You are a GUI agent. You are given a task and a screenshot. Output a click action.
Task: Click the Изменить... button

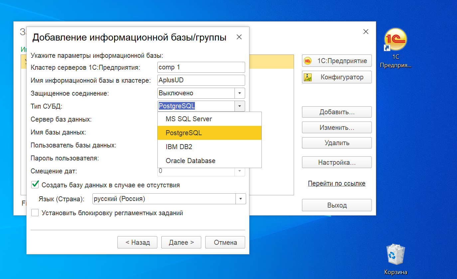pos(337,128)
